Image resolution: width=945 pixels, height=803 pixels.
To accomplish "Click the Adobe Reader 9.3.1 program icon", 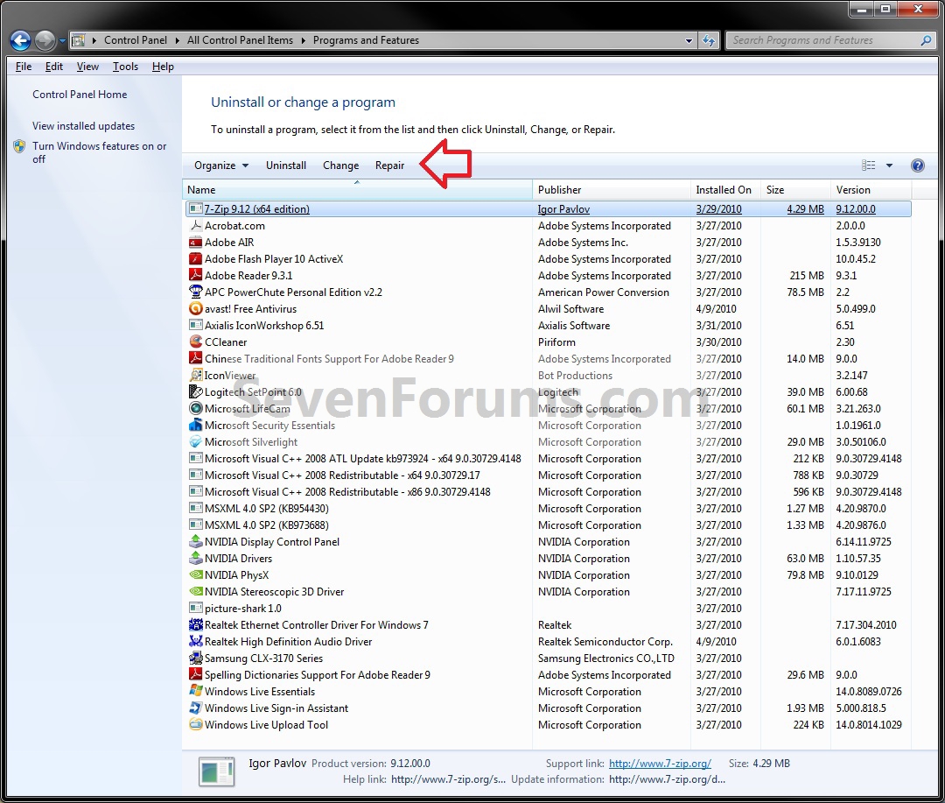I will coord(196,275).
